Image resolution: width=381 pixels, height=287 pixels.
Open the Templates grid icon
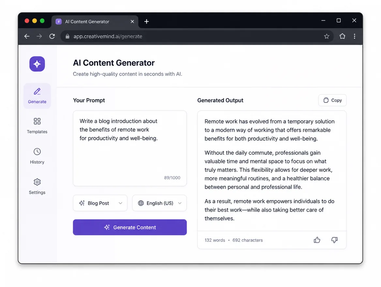(x=37, y=121)
